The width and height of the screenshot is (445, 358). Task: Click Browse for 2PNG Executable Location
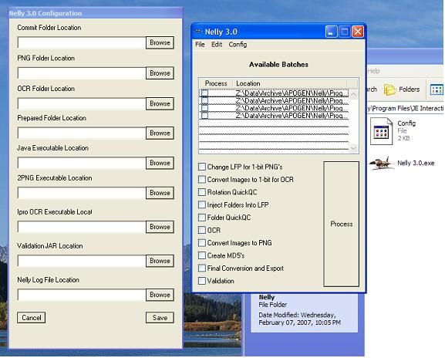point(160,193)
